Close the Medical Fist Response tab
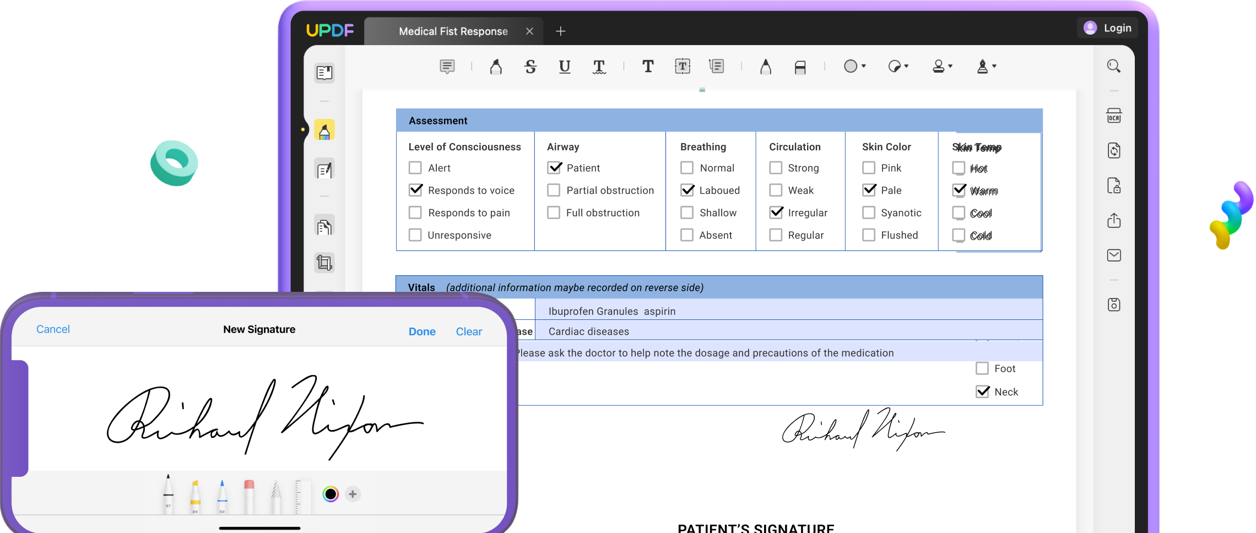The width and height of the screenshot is (1256, 533). [529, 31]
